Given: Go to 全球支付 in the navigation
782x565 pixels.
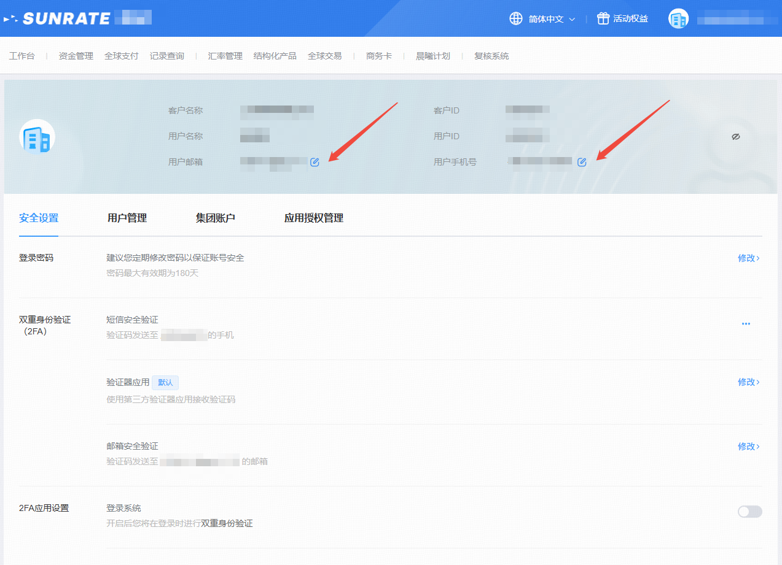Looking at the screenshot, I should tap(122, 56).
